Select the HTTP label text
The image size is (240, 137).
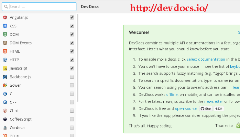(14, 60)
